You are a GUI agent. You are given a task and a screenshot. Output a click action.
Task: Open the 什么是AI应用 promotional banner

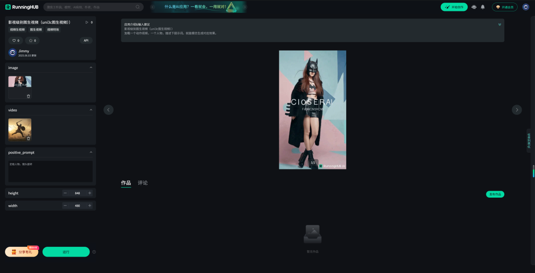click(199, 7)
